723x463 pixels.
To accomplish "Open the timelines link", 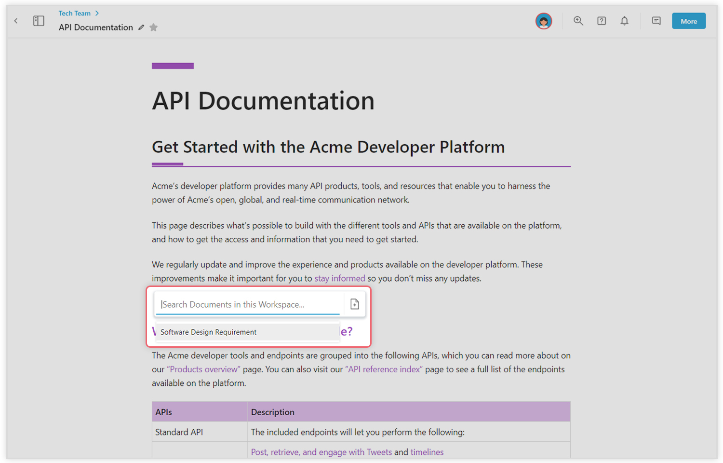I will coord(427,452).
